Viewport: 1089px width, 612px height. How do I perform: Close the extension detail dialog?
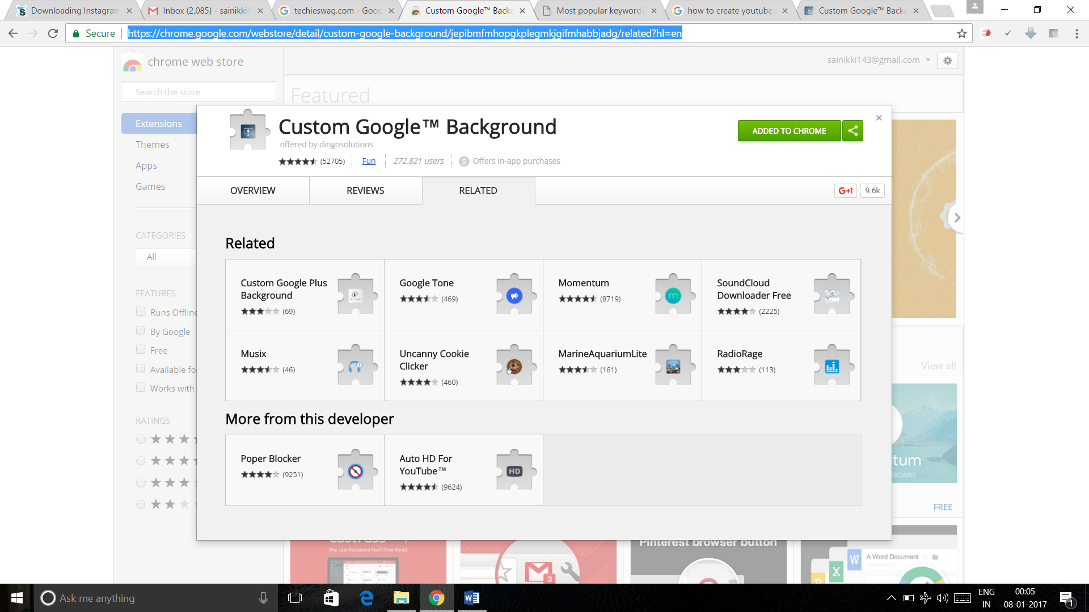879,118
